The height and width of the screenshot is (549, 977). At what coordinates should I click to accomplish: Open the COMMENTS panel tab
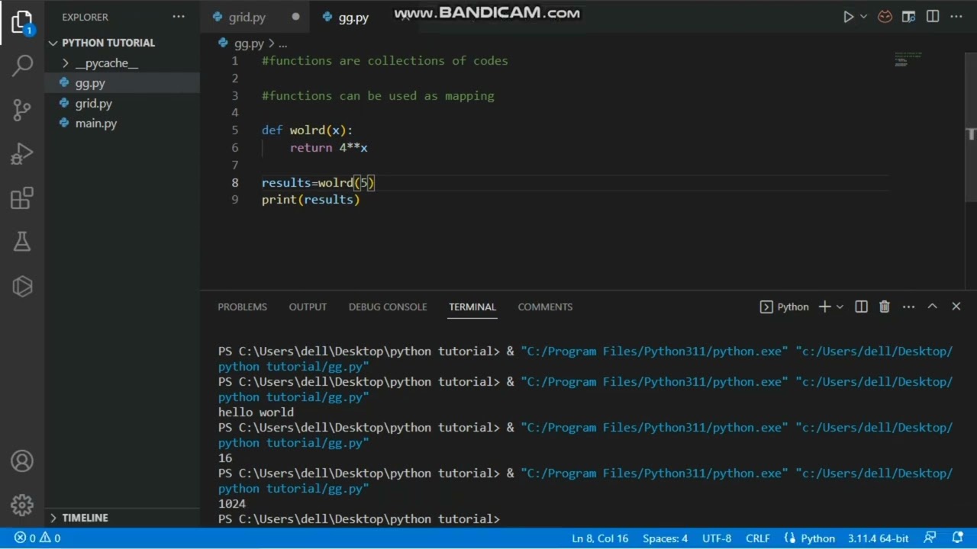545,307
